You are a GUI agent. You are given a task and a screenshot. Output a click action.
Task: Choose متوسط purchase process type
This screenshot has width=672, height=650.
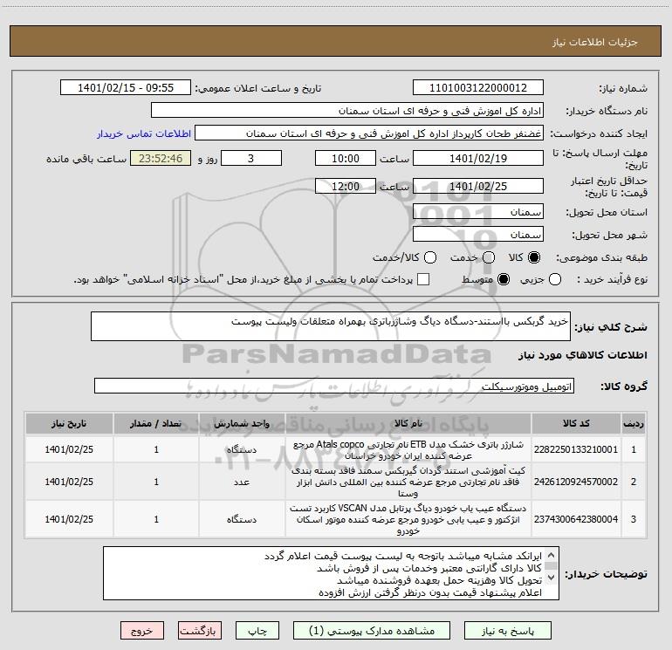click(x=504, y=279)
